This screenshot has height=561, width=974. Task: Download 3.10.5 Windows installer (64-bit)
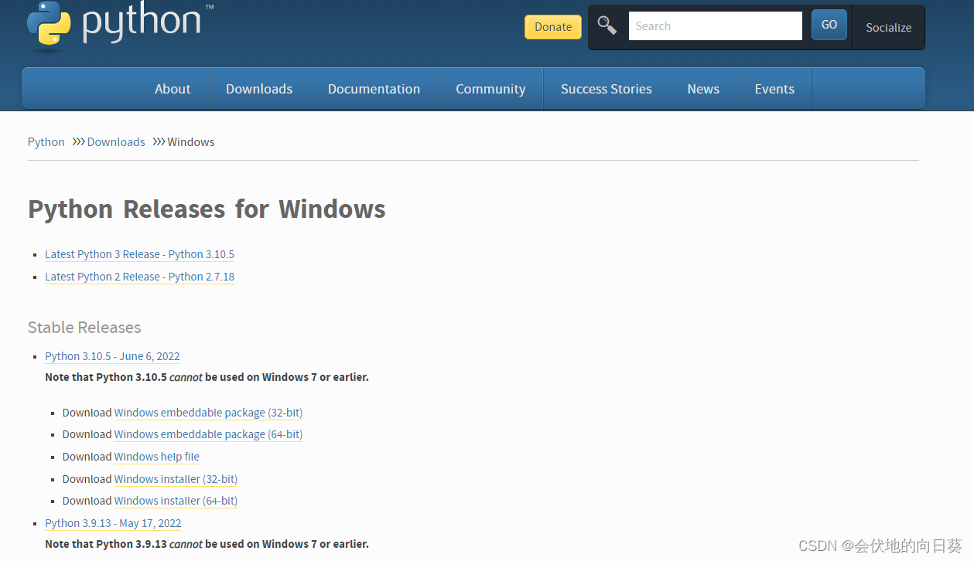(x=176, y=501)
